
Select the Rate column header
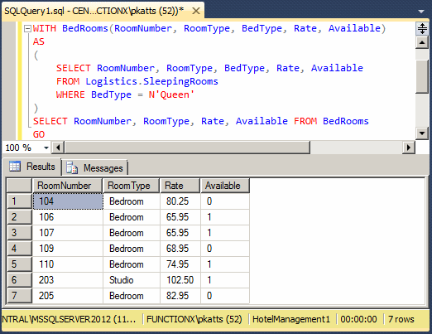pos(180,186)
